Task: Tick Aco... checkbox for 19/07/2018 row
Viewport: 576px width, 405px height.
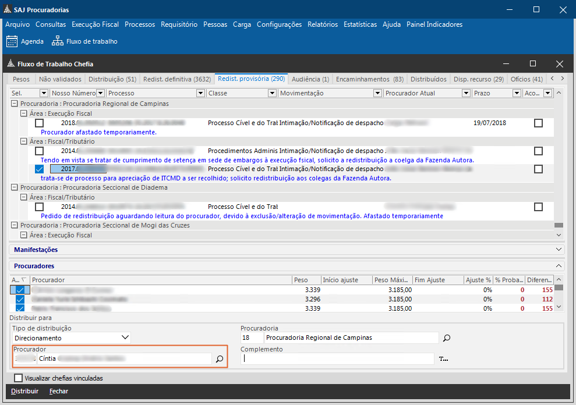Action: click(x=538, y=123)
